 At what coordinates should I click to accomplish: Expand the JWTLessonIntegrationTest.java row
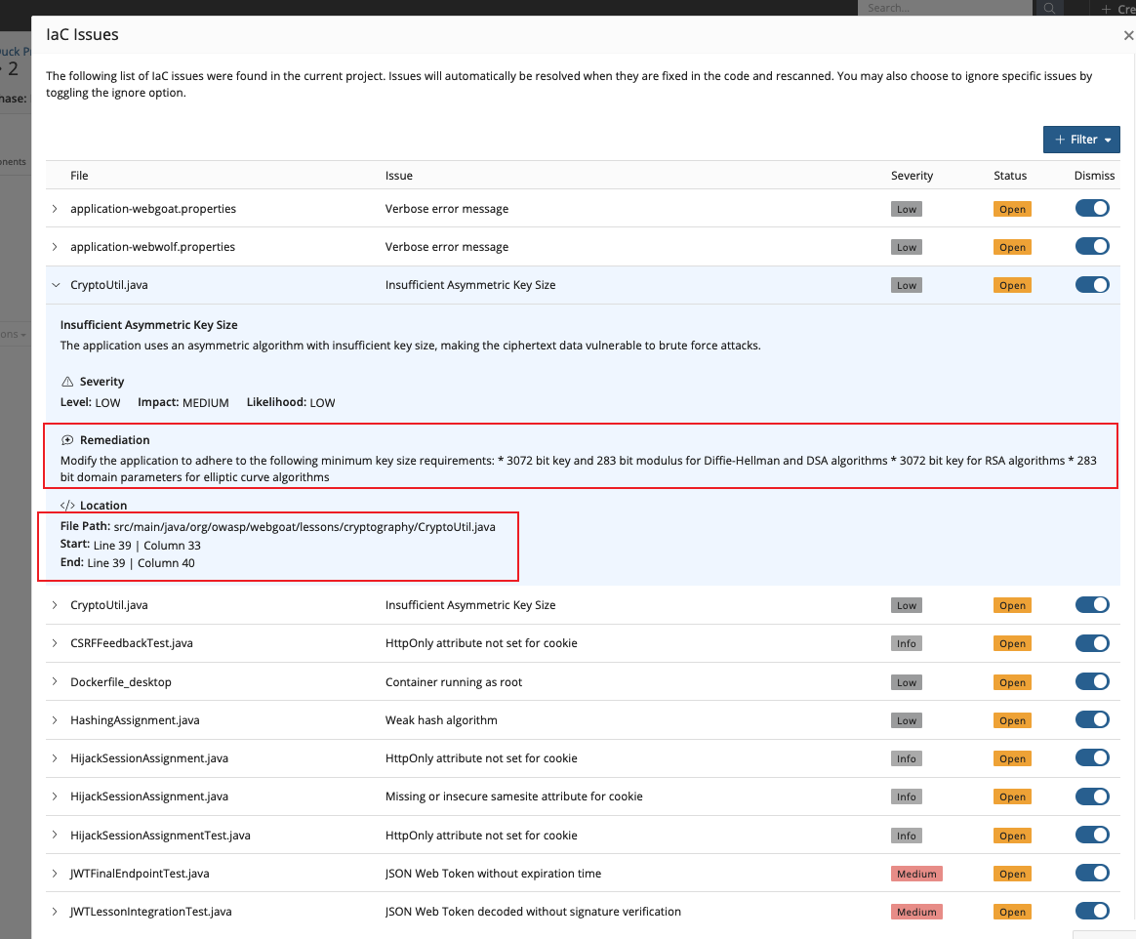pyautogui.click(x=55, y=912)
